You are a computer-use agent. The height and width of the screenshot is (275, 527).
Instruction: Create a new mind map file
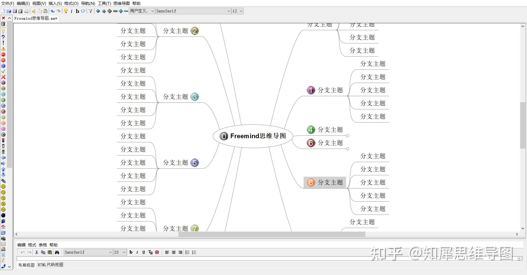(3, 11)
